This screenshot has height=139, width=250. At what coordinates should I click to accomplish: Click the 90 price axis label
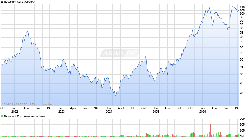(241, 21)
